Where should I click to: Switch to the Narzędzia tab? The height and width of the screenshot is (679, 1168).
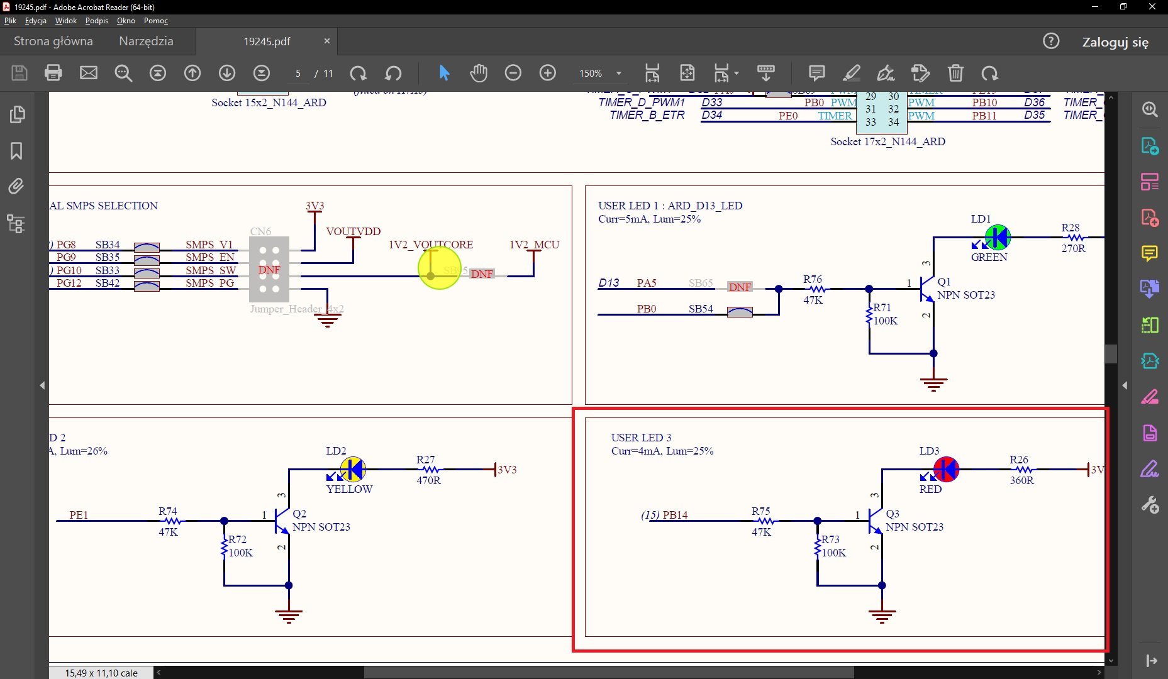(146, 41)
